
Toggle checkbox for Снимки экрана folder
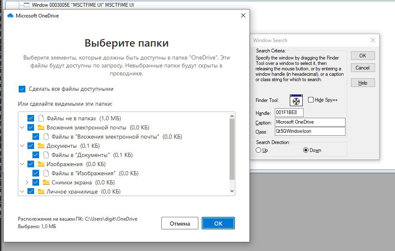[x=36, y=182]
